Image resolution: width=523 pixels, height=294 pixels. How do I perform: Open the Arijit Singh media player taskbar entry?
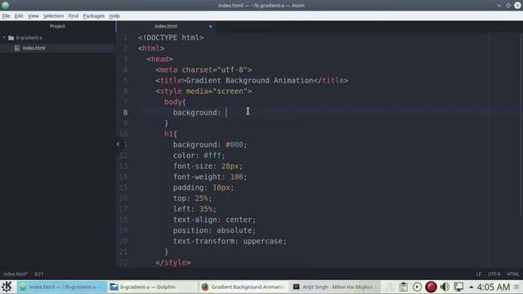334,287
